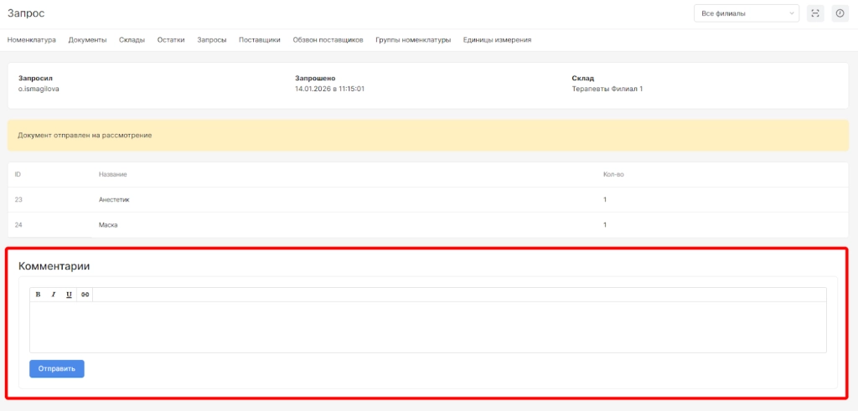Click the scan icon in the header
The width and height of the screenshot is (858, 411).
point(815,13)
